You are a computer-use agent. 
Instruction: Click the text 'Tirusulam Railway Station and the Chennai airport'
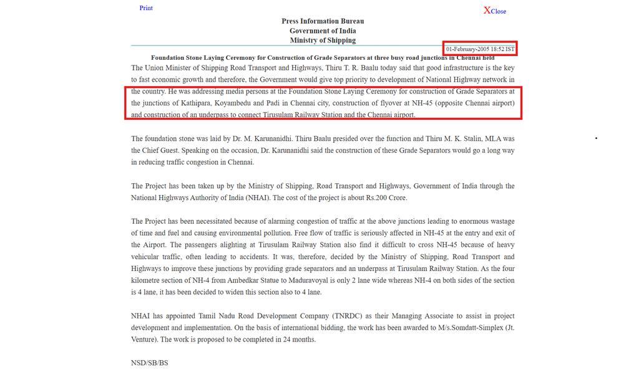tap(338, 115)
